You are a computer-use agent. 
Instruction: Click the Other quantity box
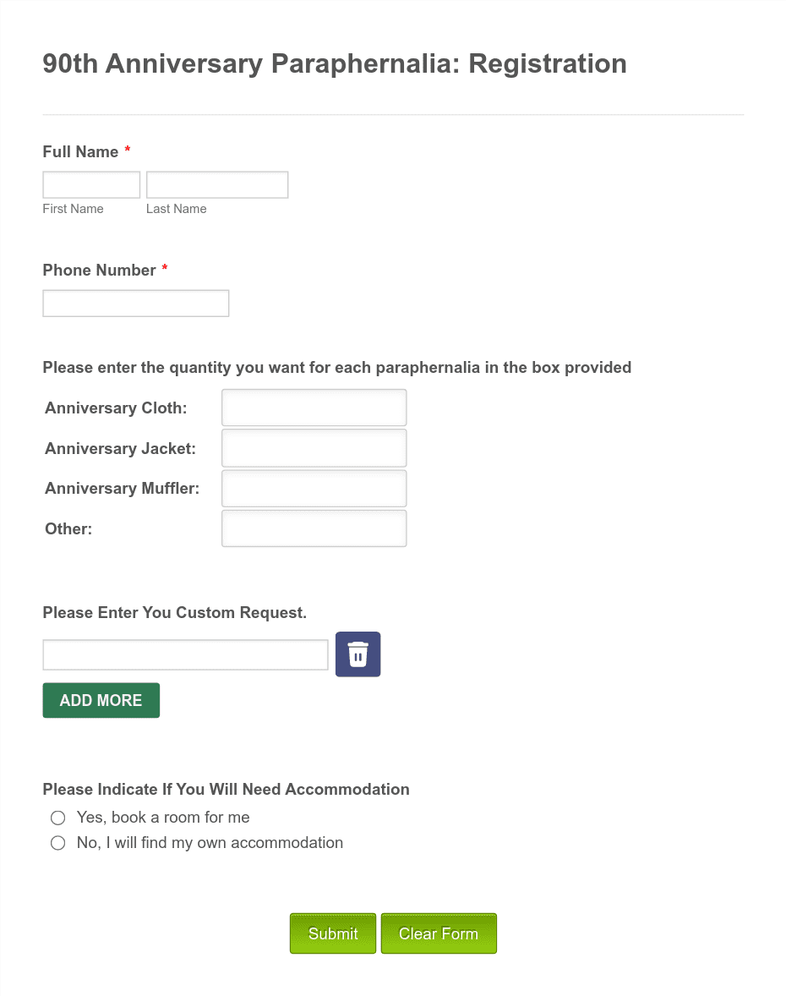314,528
